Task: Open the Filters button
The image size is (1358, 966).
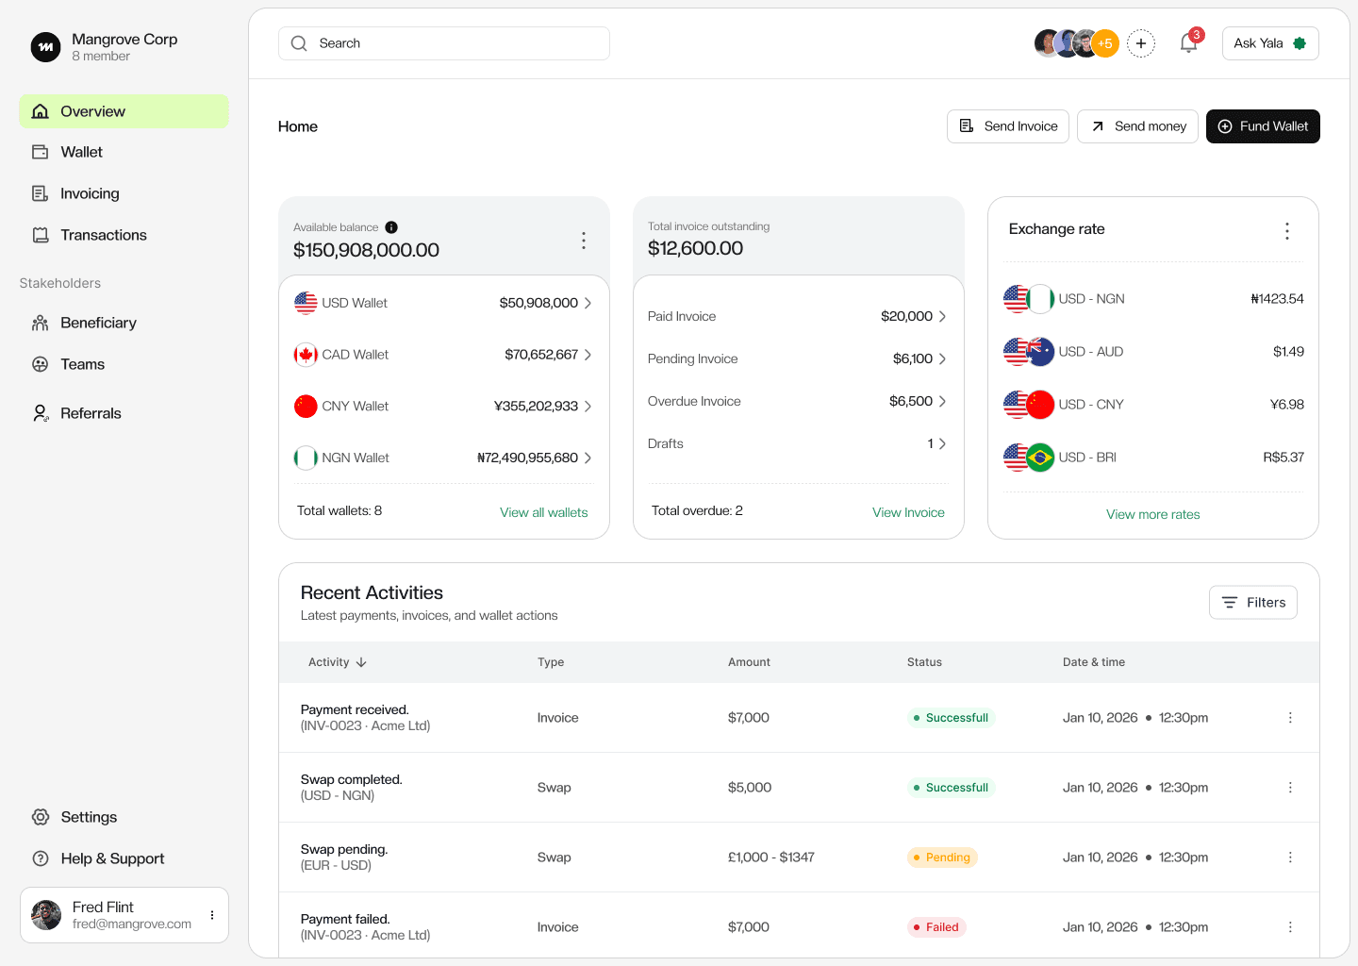Action: pyautogui.click(x=1253, y=603)
